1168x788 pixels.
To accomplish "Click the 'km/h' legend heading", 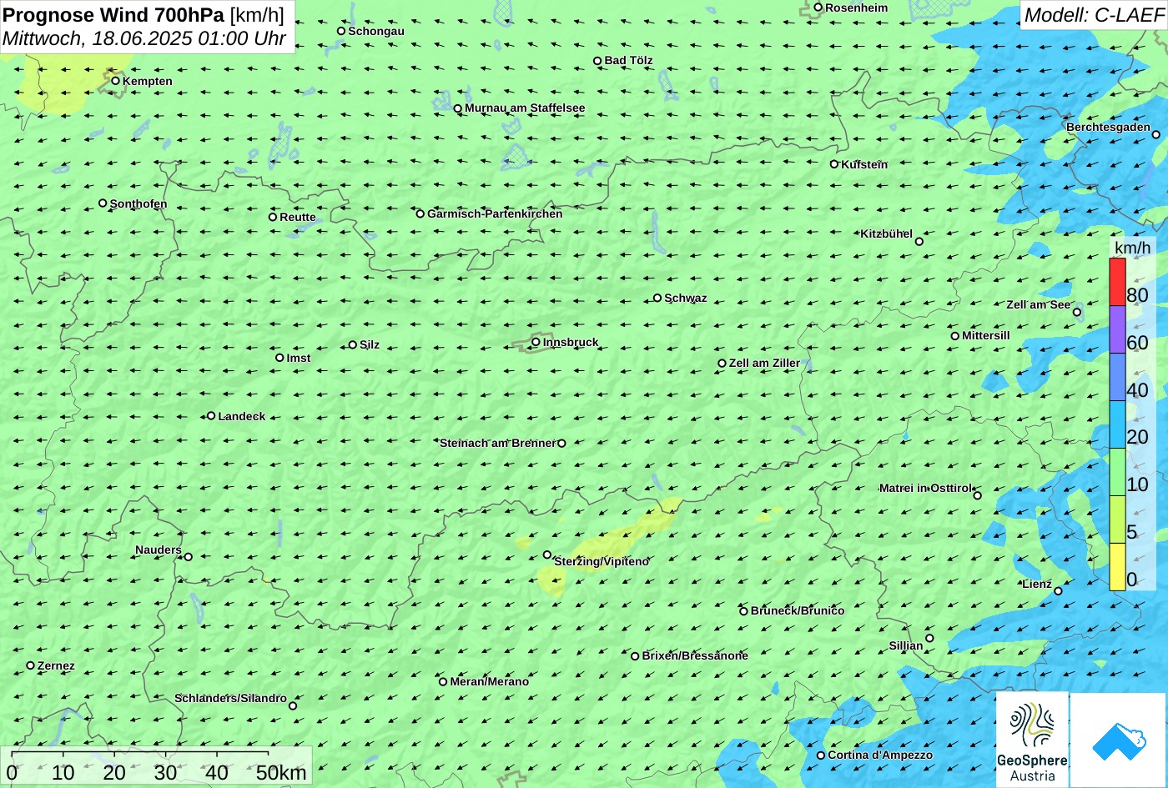I will [1132, 248].
